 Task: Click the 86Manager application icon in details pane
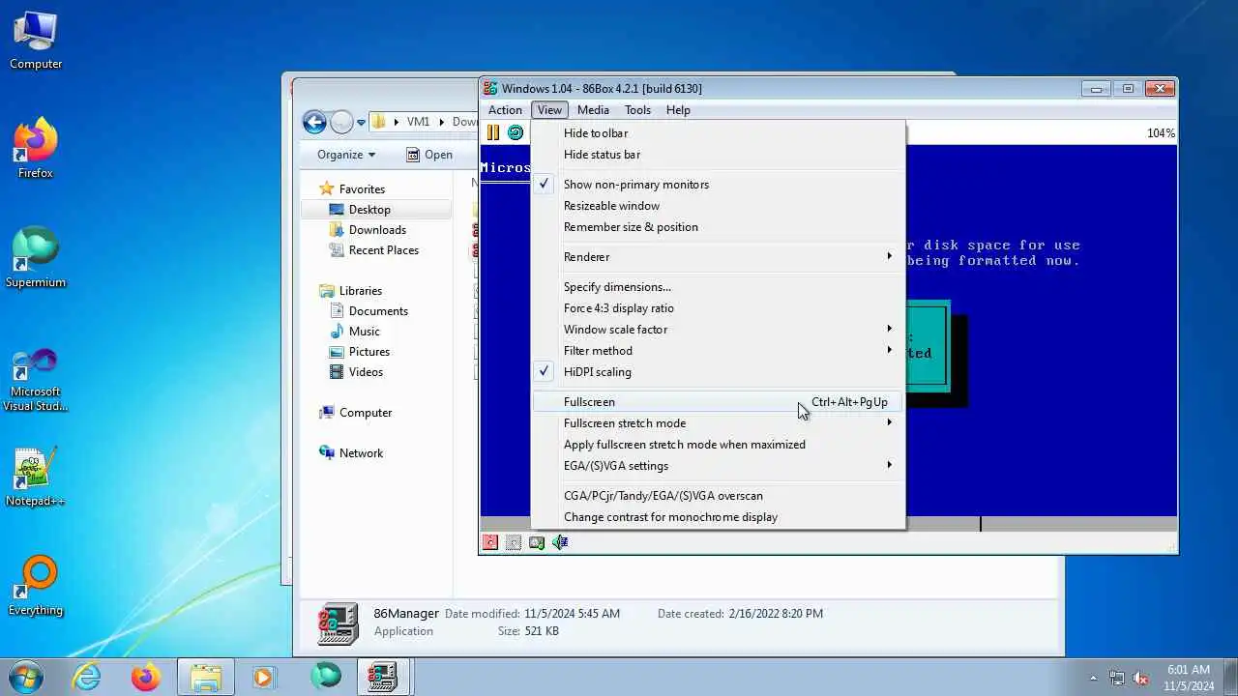[x=338, y=623]
